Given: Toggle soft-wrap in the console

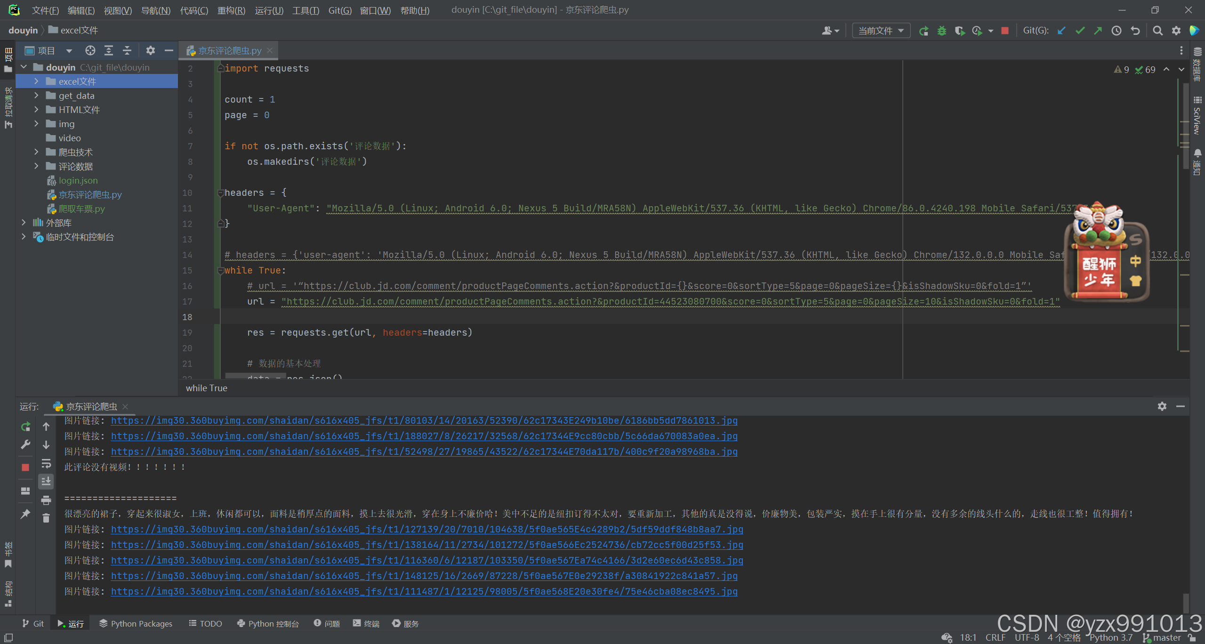Looking at the screenshot, I should 46,464.
